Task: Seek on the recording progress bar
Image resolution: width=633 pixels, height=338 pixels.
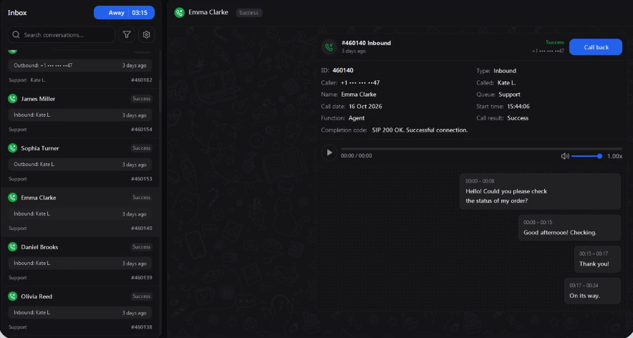Action: click(481, 149)
